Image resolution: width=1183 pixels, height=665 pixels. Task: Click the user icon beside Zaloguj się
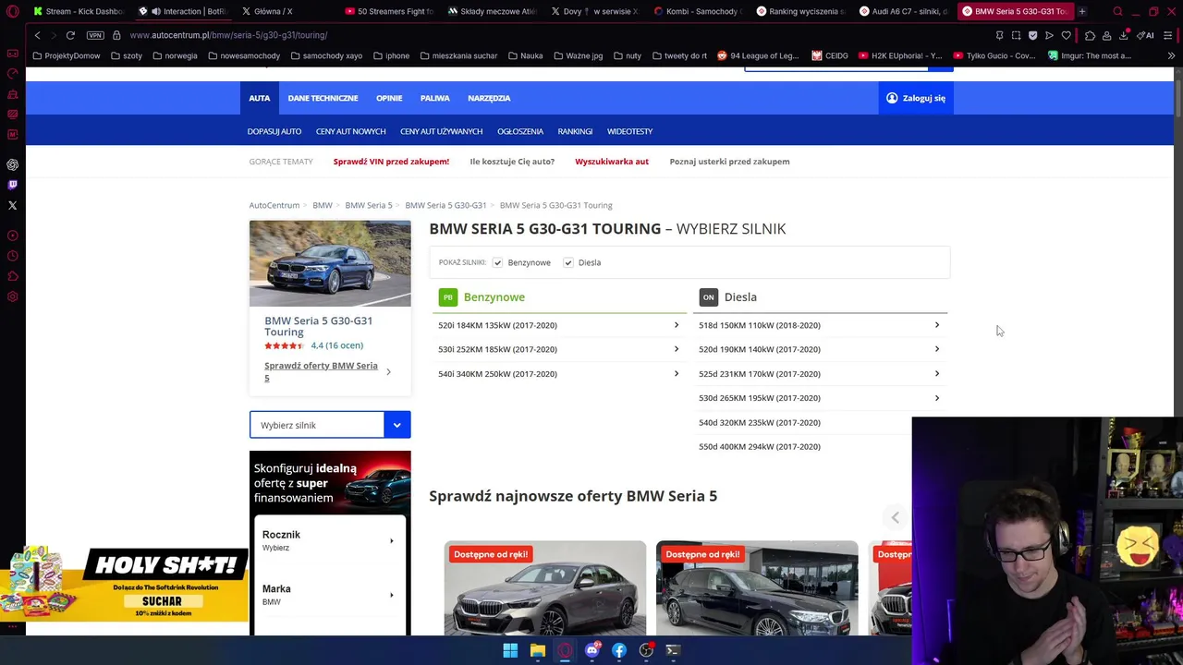tap(892, 98)
